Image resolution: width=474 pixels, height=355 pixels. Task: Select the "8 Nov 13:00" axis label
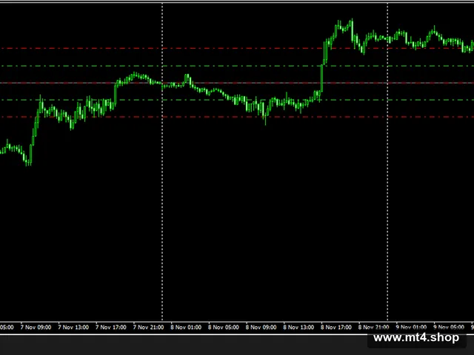coord(298,327)
